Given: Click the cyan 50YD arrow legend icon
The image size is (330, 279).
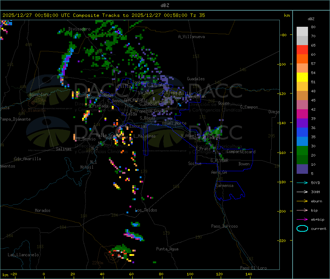Looking at the screenshot, I should (302, 183).
